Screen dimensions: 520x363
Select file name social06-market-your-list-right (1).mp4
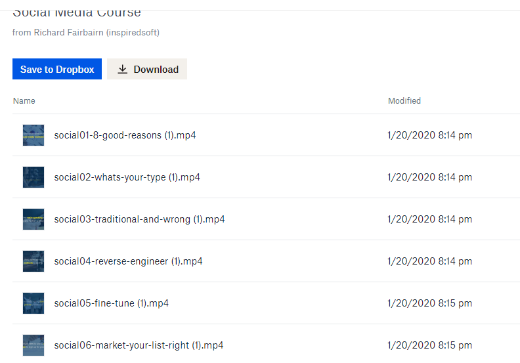tap(139, 345)
